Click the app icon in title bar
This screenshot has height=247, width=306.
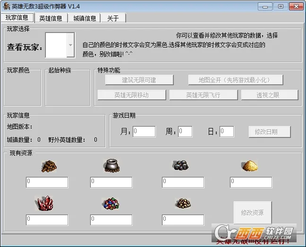point(7,6)
